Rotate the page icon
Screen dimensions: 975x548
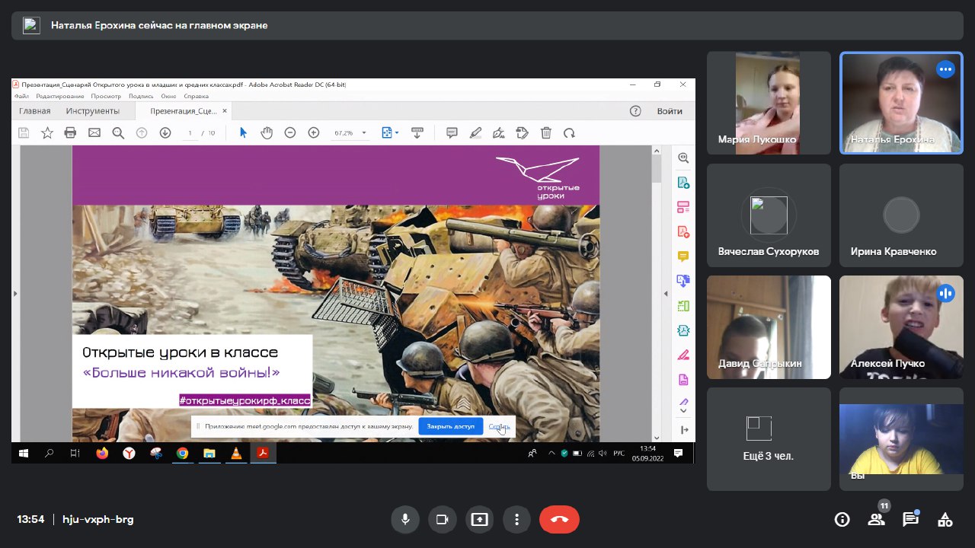click(569, 132)
